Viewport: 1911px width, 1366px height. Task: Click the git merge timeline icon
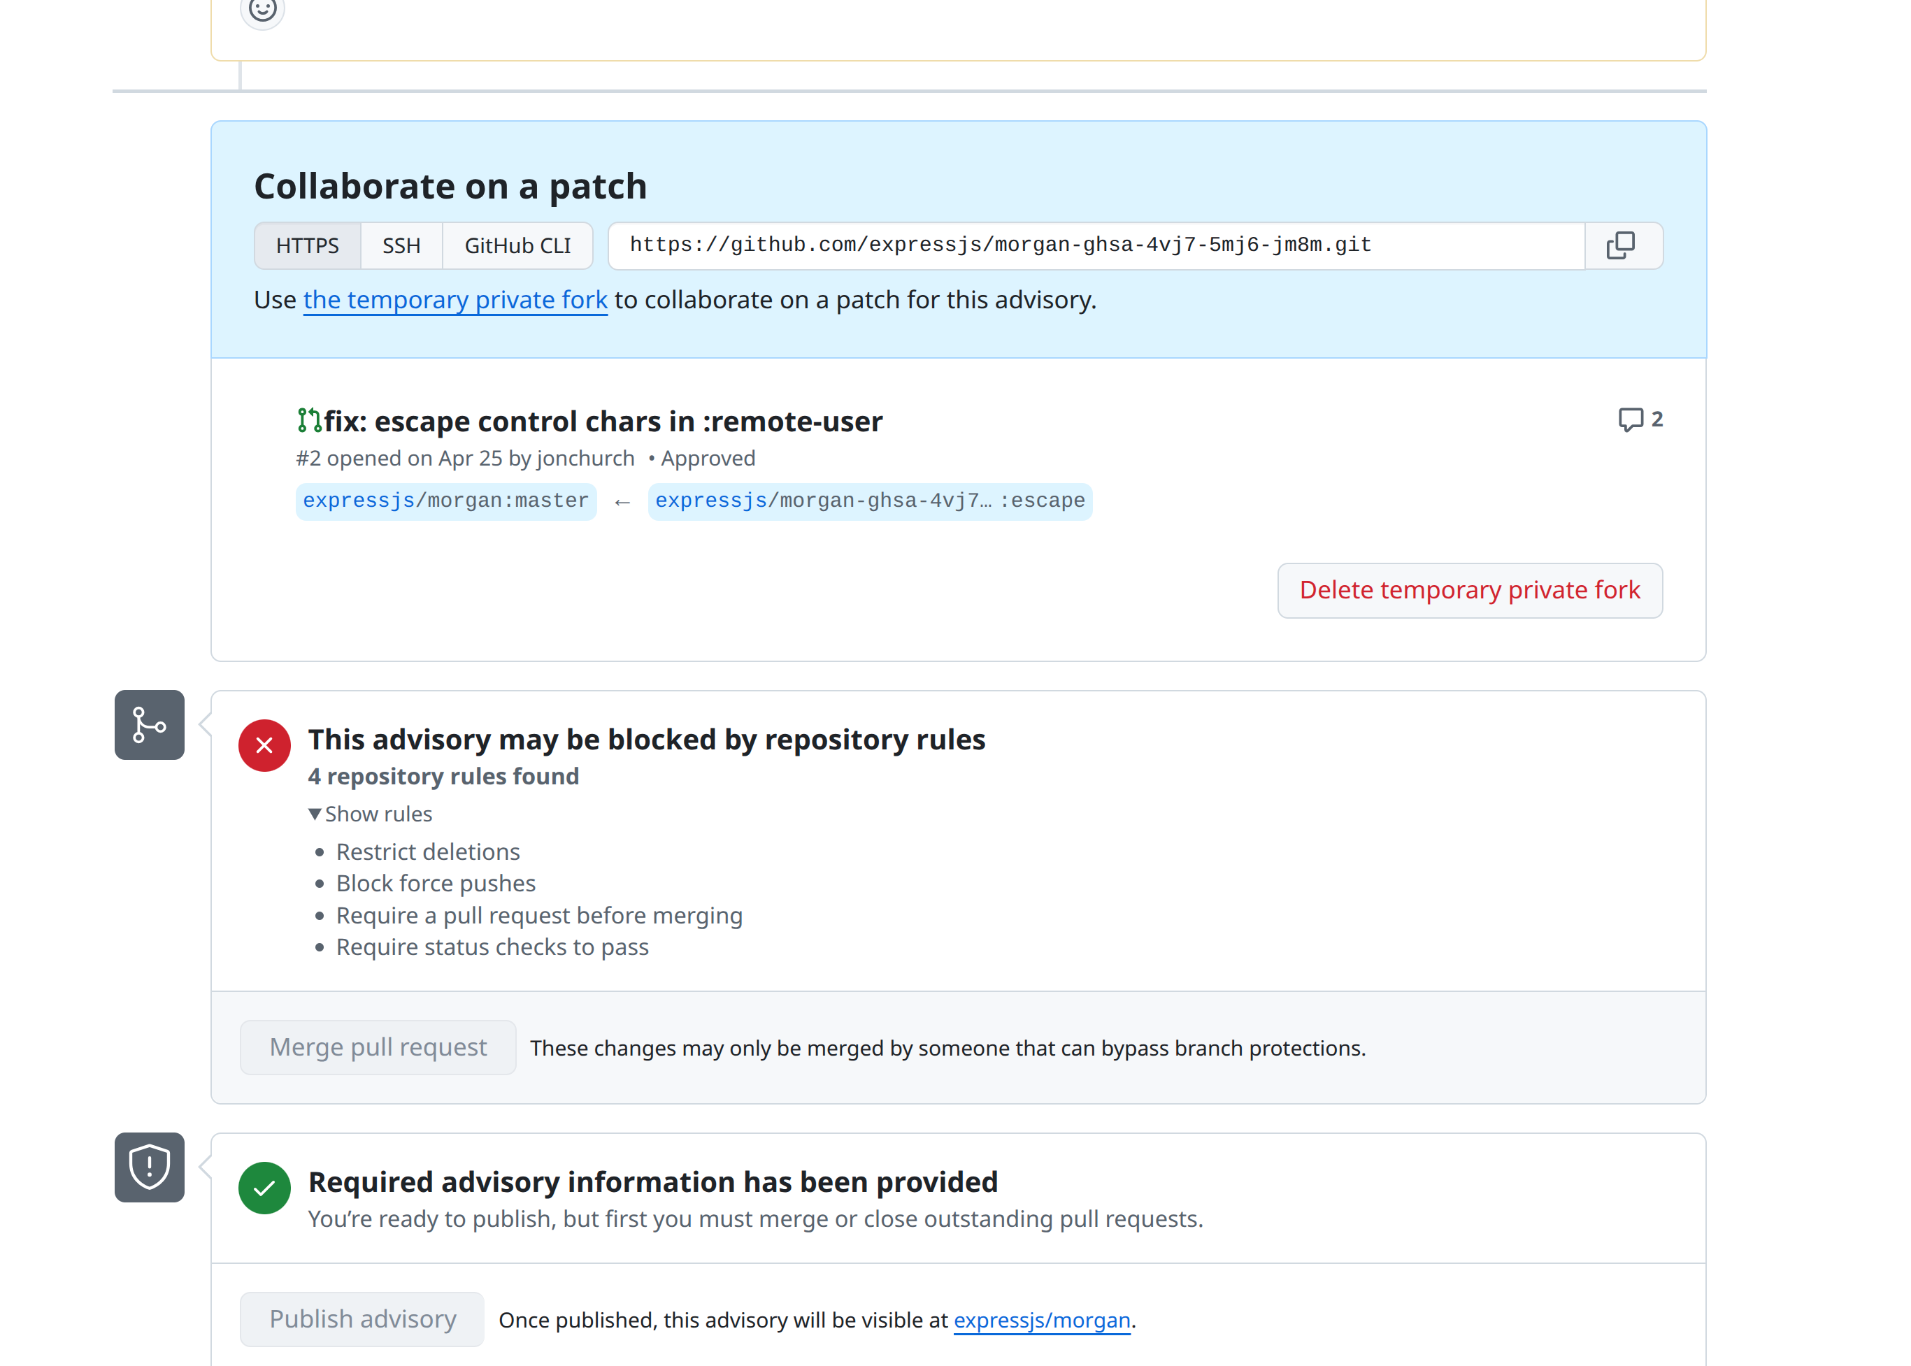coord(150,725)
